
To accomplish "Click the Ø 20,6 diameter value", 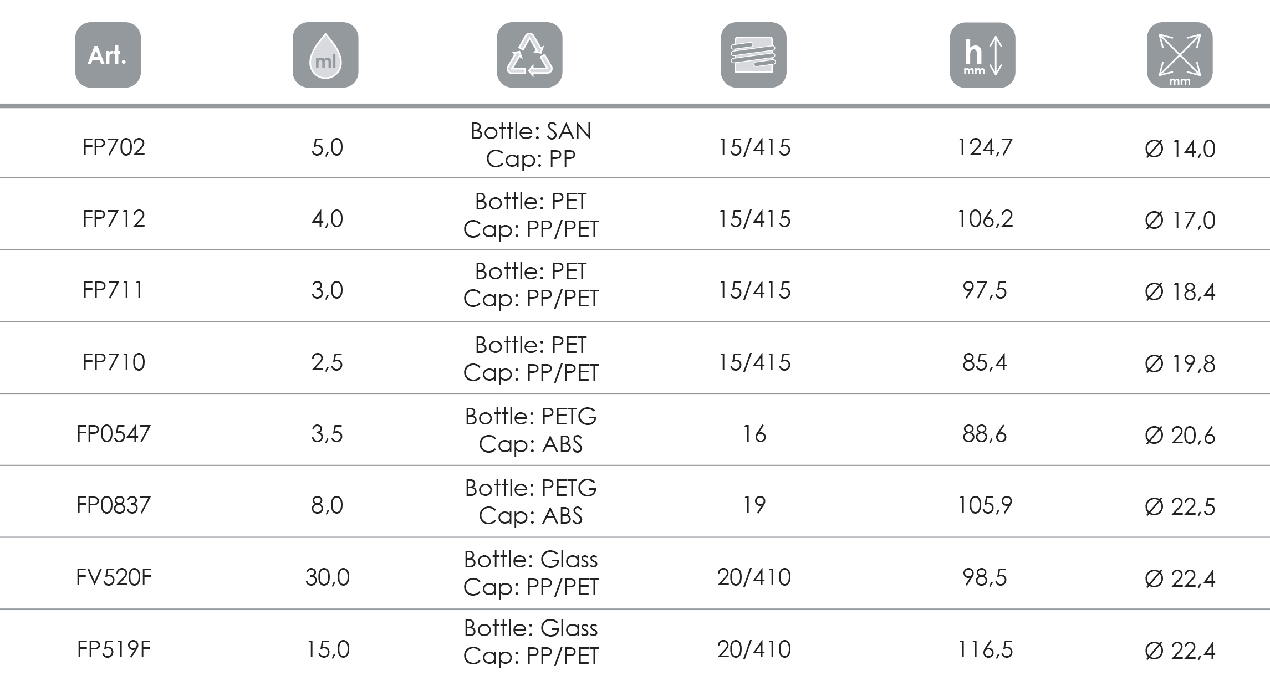I will tap(1180, 436).
